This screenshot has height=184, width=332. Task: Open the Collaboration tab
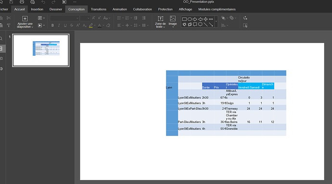[142, 9]
